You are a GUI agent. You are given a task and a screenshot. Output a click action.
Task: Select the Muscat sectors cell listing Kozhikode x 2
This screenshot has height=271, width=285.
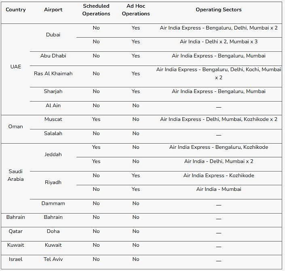(x=218, y=119)
